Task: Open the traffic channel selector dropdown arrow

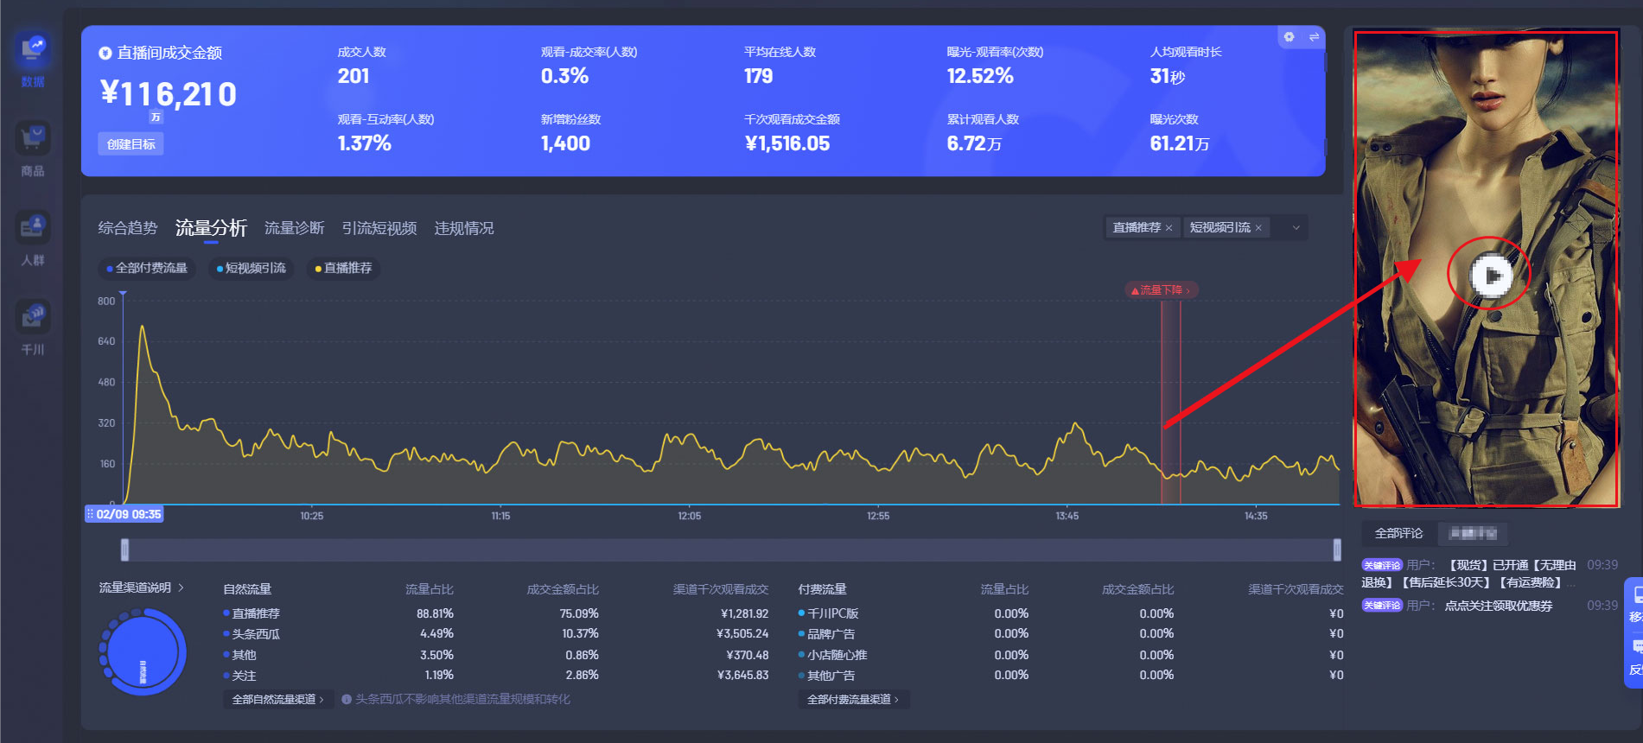Action: pos(1296,228)
